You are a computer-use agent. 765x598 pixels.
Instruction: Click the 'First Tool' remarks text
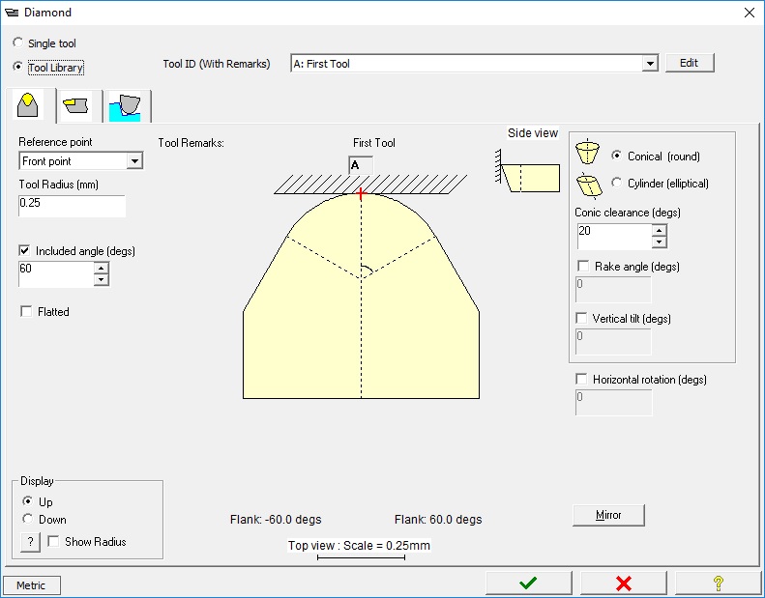coord(373,143)
